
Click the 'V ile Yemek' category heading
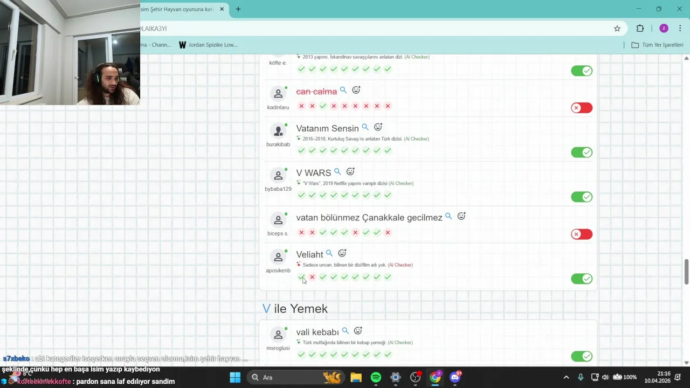295,309
